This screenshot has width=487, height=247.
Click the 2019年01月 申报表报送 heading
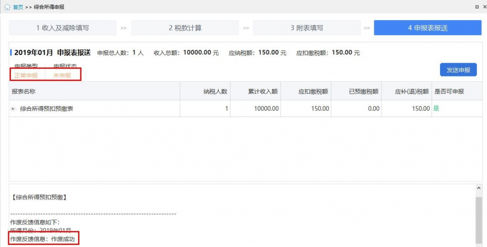click(x=52, y=52)
